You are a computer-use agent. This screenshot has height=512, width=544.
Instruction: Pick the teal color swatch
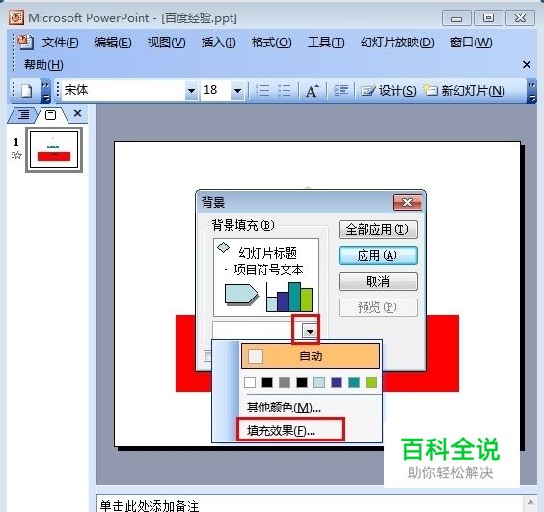[x=354, y=383]
